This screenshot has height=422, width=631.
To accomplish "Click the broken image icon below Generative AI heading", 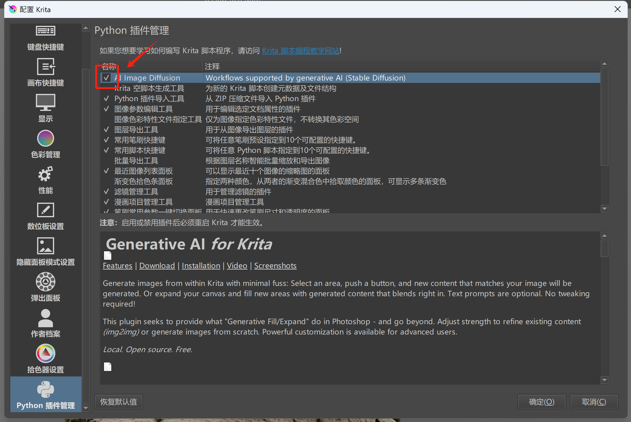I will click(x=108, y=256).
